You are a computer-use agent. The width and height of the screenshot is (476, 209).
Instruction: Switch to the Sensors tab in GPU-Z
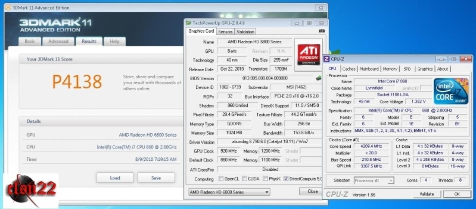225,32
